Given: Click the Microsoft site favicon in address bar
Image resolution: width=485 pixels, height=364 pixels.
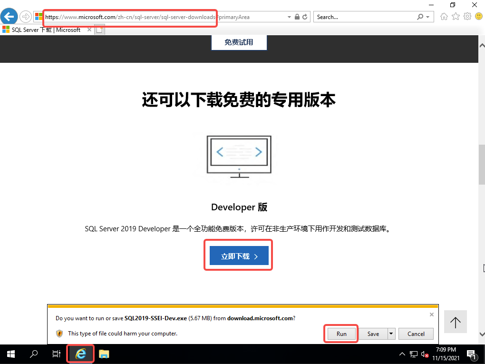Looking at the screenshot, I should click(x=39, y=17).
